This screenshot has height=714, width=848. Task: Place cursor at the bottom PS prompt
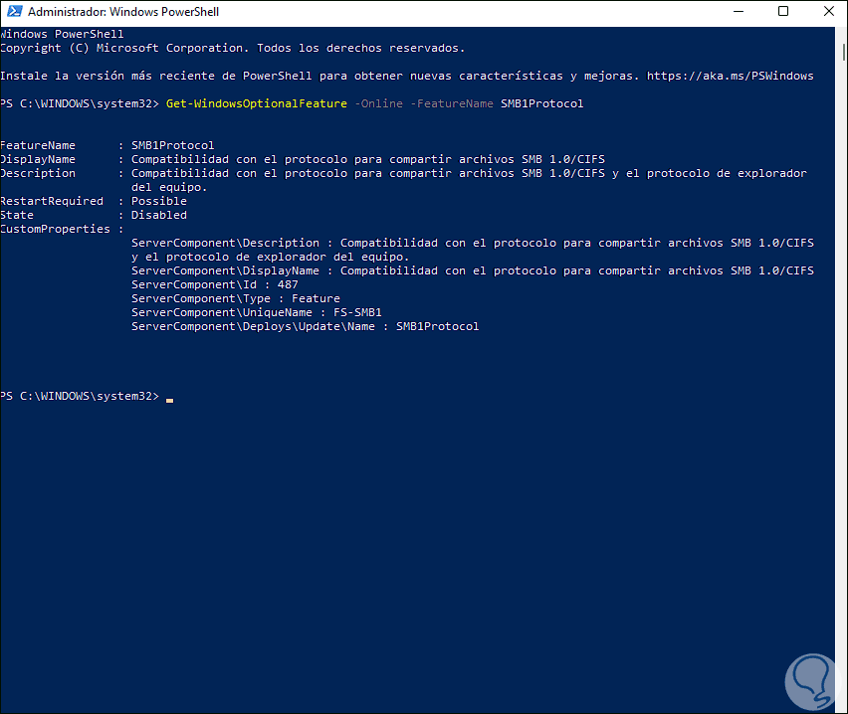click(170, 397)
